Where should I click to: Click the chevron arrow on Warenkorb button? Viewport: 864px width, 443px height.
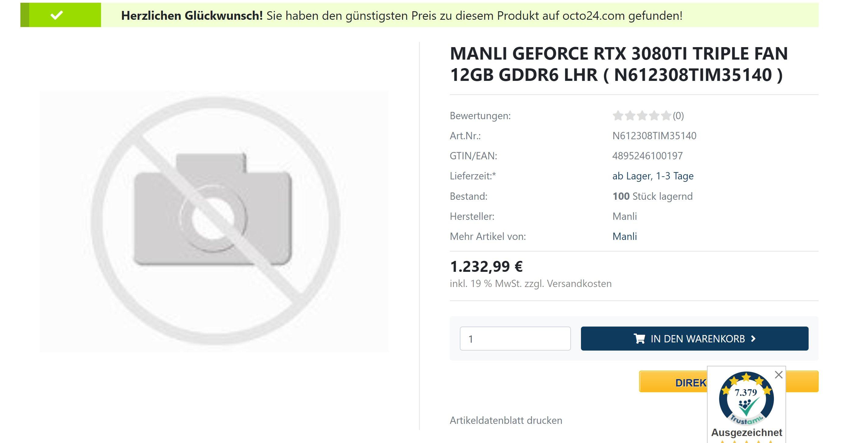point(753,338)
